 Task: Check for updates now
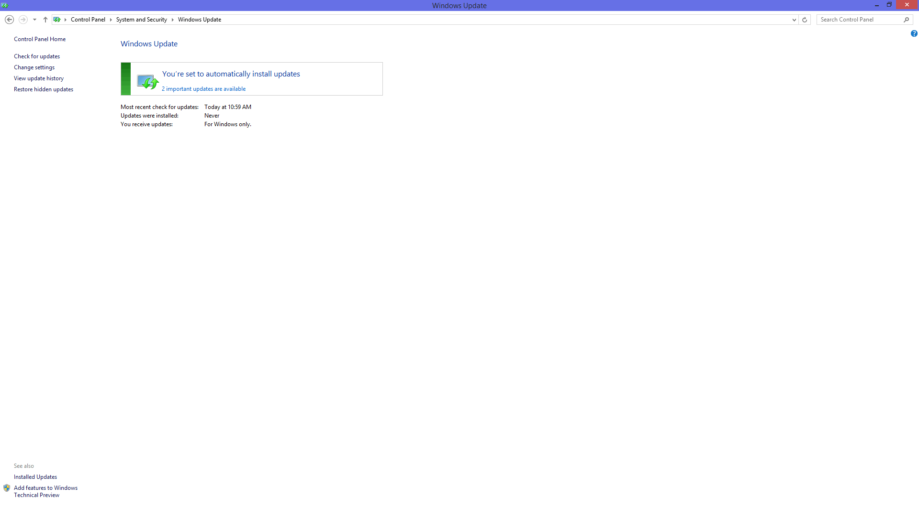[37, 56]
